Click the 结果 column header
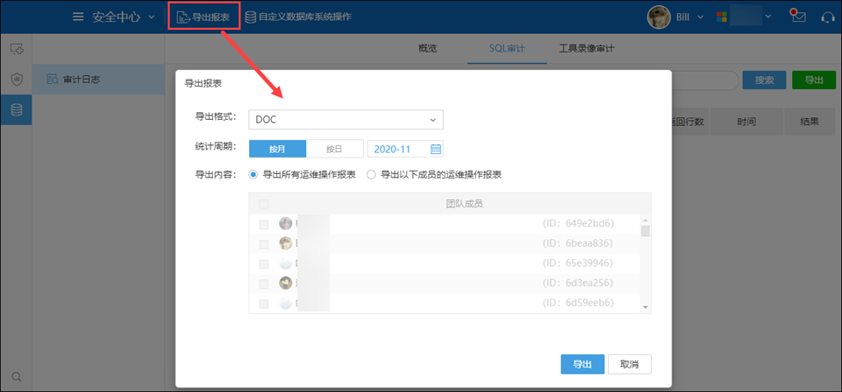 (x=810, y=122)
